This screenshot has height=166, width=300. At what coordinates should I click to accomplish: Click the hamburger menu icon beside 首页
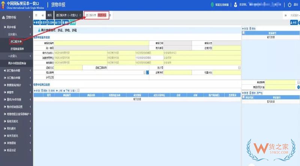pyautogui.click(x=36, y=15)
